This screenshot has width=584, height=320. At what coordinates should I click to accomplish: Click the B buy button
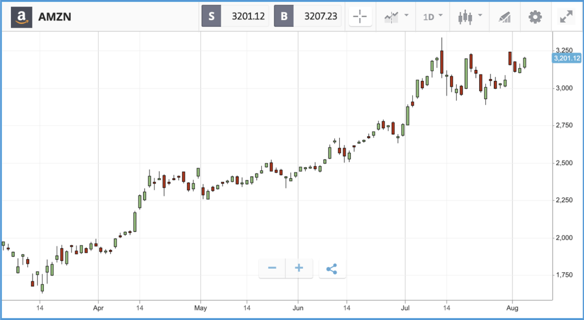point(284,17)
